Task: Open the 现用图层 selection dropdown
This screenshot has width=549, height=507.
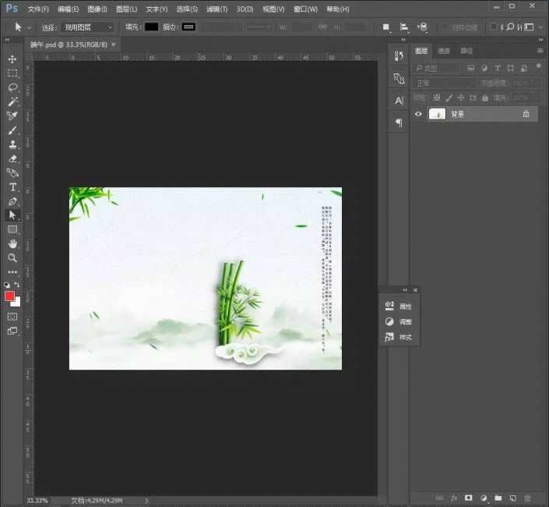Action: click(88, 27)
